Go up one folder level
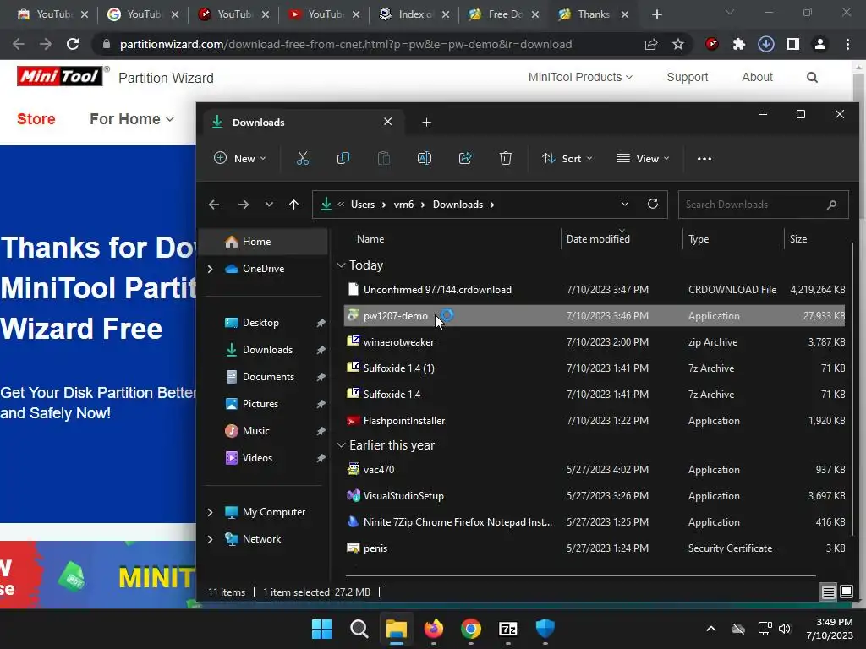 (x=293, y=205)
